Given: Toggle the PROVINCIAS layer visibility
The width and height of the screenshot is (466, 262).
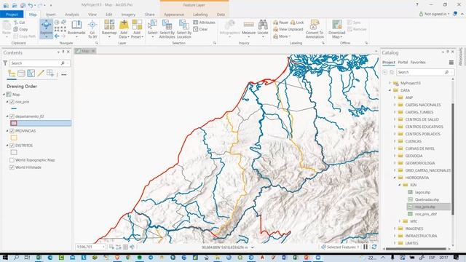Looking at the screenshot, I should click(12, 131).
